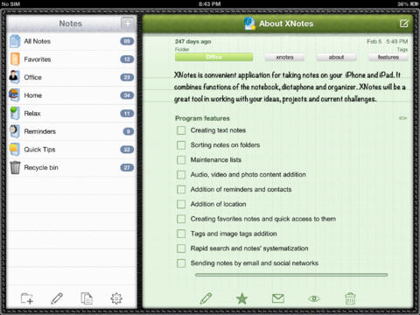Click the All Notes count badge

[127, 41]
